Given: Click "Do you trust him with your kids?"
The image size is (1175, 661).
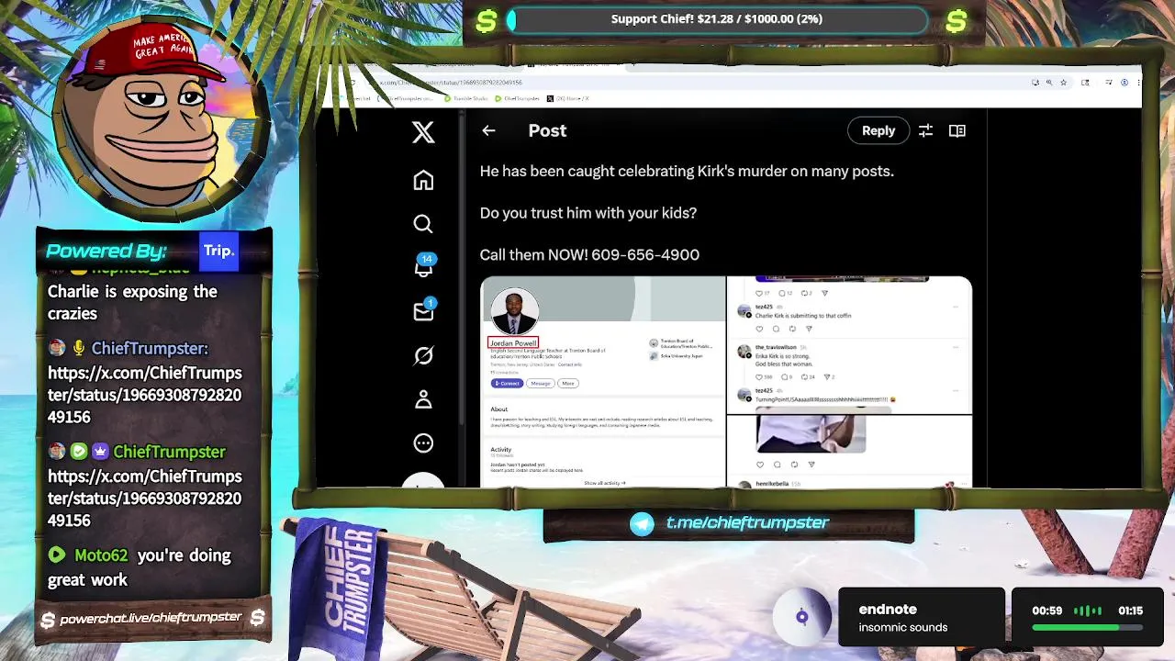Looking at the screenshot, I should pyautogui.click(x=588, y=213).
